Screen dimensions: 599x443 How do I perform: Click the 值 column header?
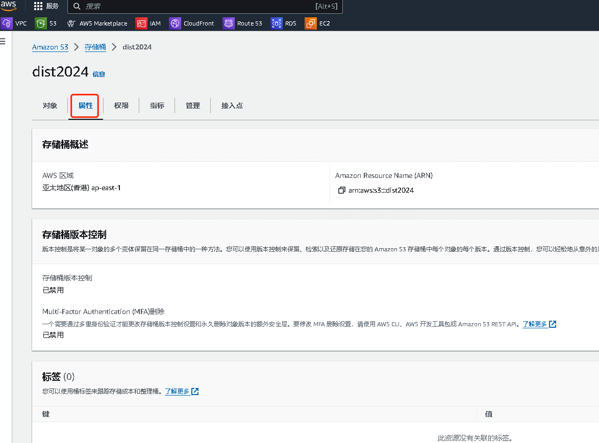tap(489, 414)
